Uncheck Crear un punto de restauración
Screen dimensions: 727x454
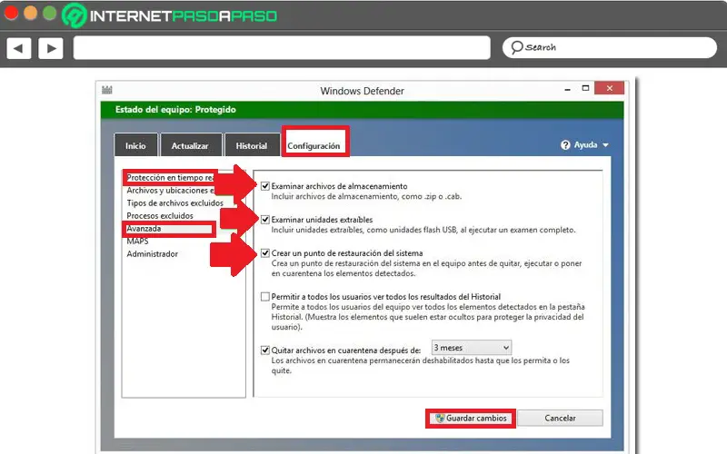265,253
